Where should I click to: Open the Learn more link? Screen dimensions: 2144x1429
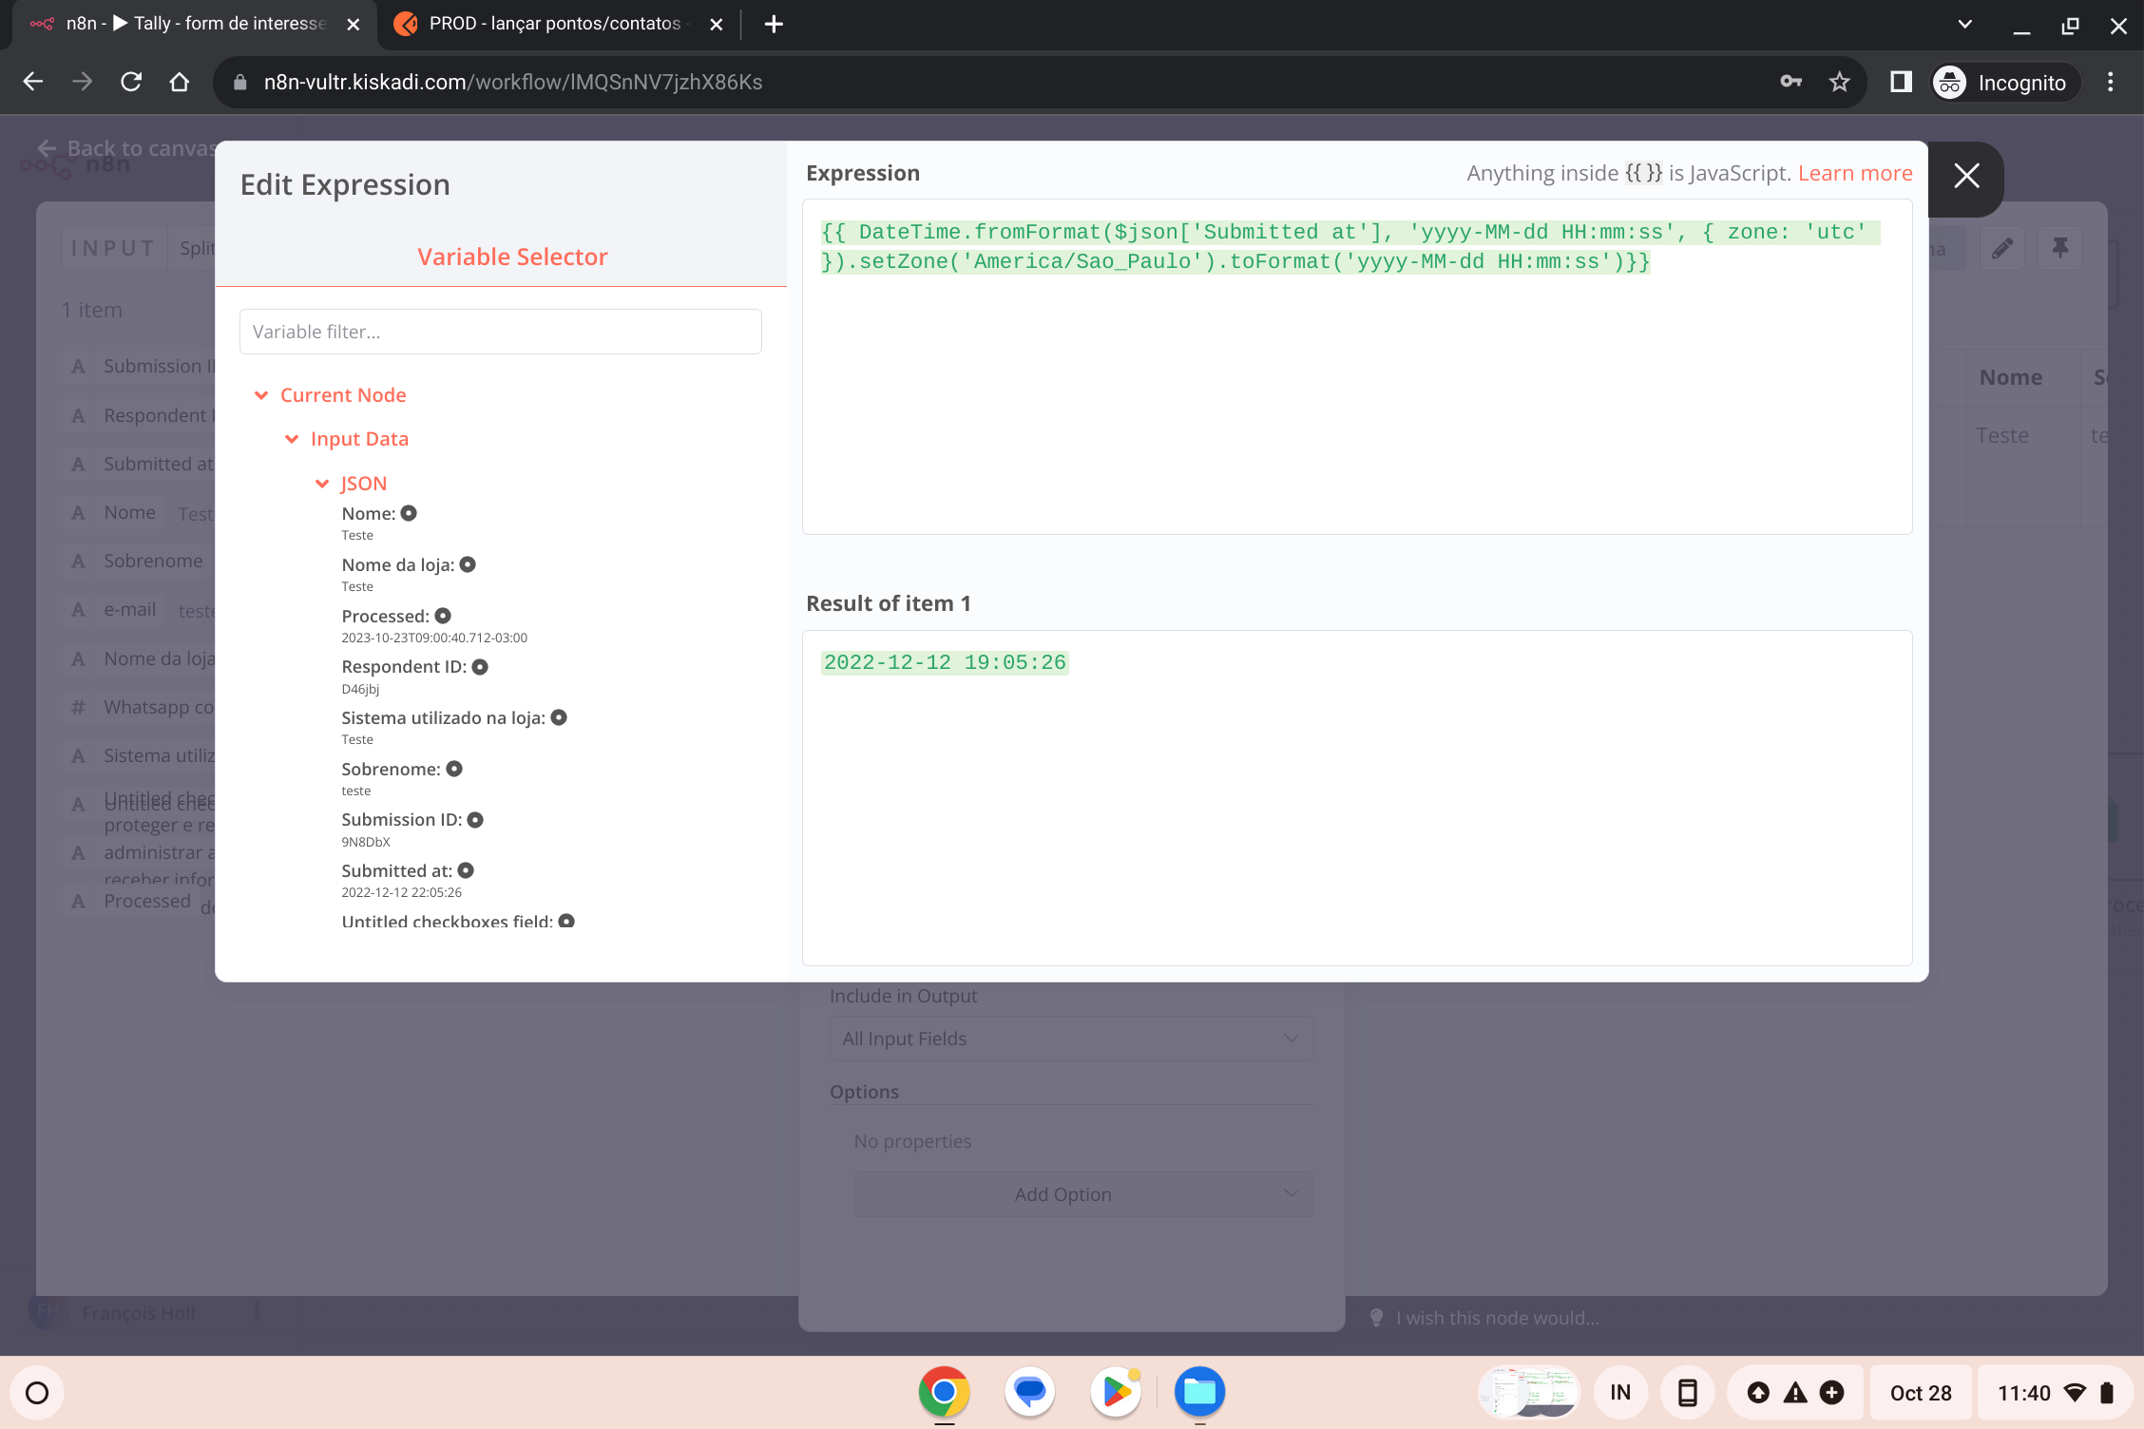pos(1854,173)
